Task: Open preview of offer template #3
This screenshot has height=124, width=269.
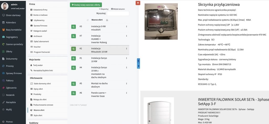Action: click(74, 27)
